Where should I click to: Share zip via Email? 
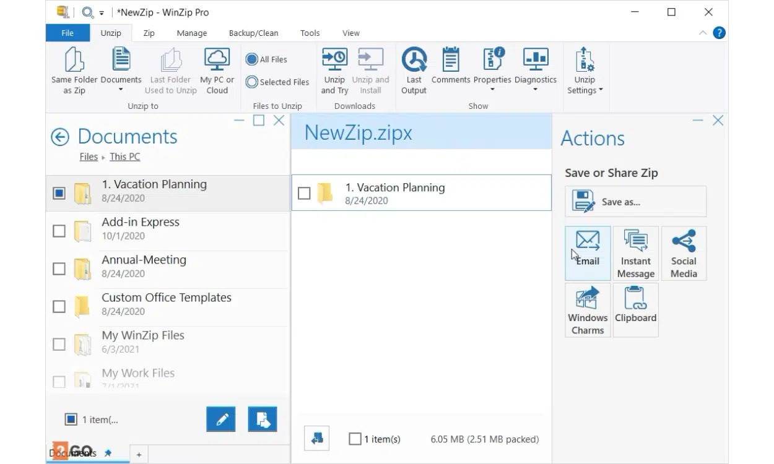(588, 253)
